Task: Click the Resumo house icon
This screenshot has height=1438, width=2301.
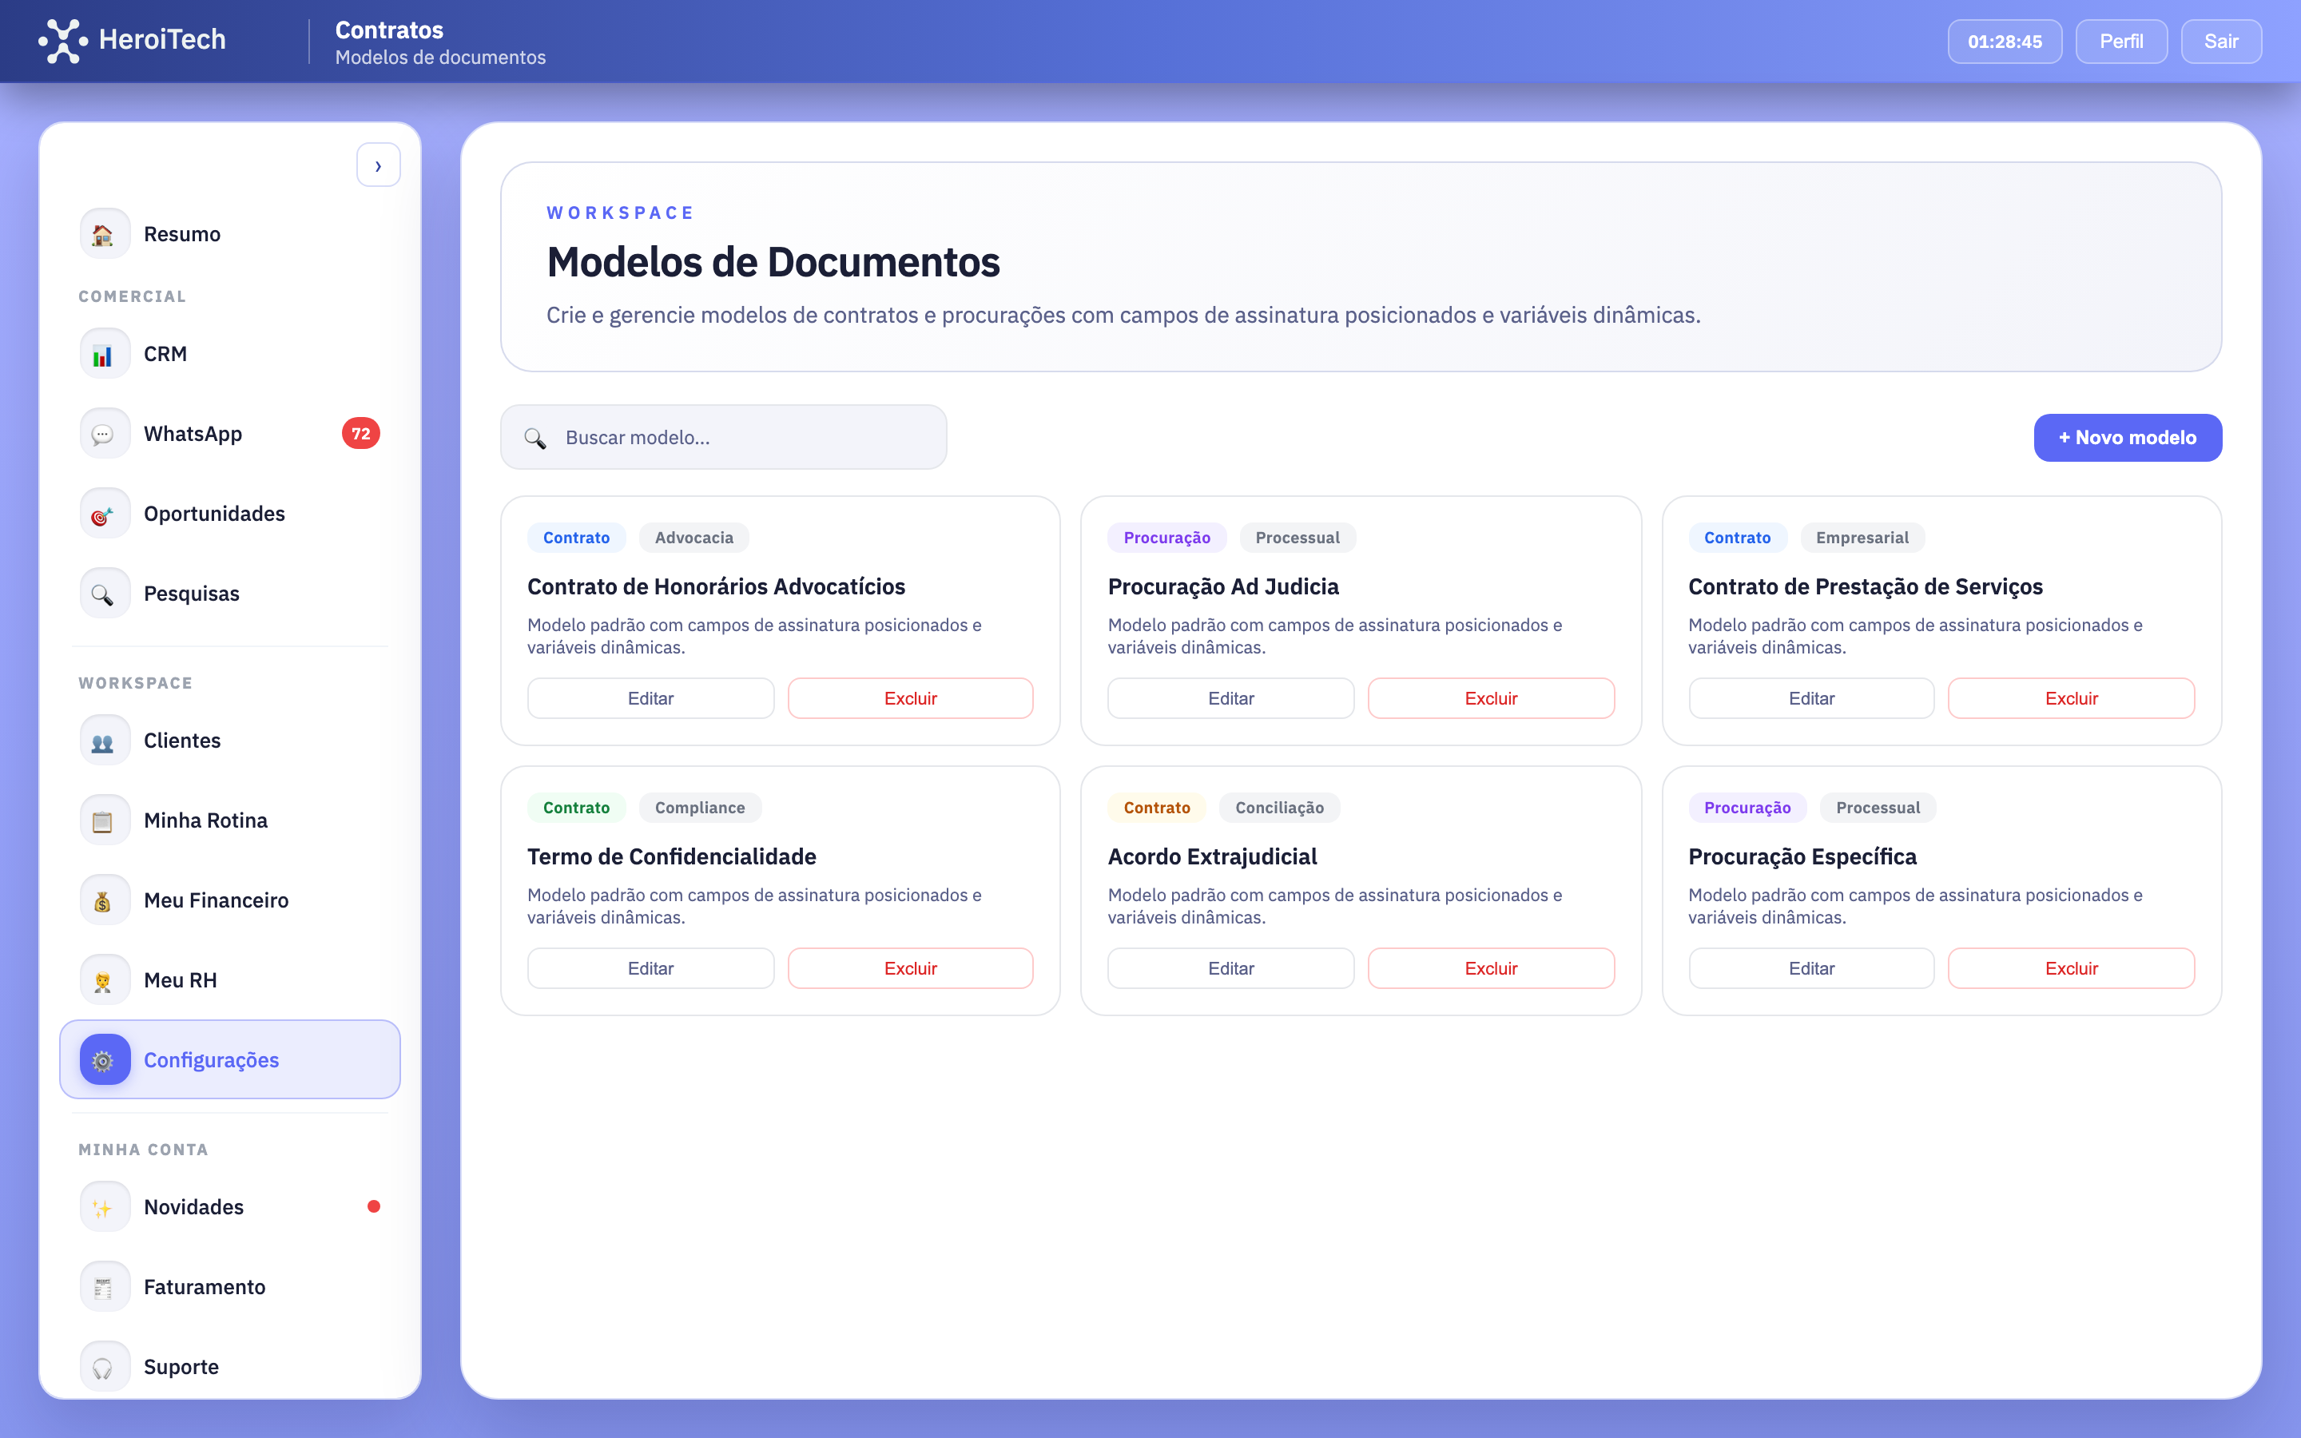Action: pos(104,234)
